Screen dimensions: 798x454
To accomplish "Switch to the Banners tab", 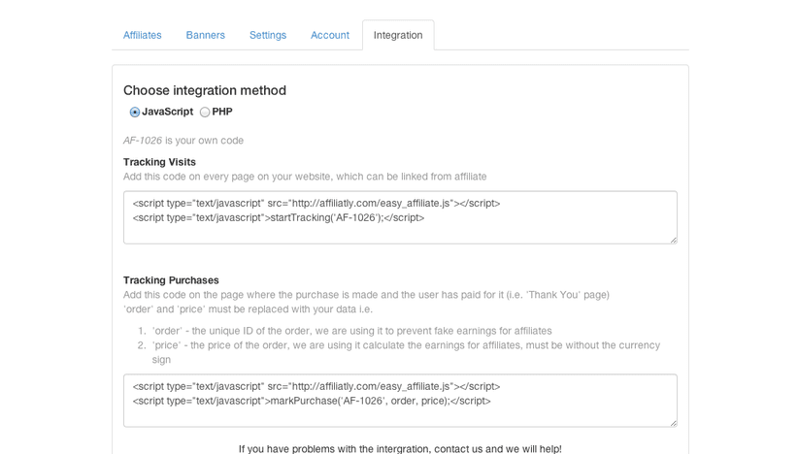I will 205,35.
